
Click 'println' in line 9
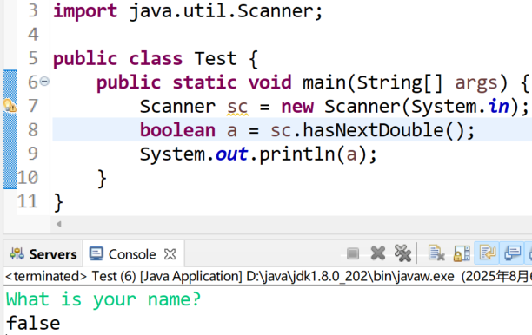[297, 154]
